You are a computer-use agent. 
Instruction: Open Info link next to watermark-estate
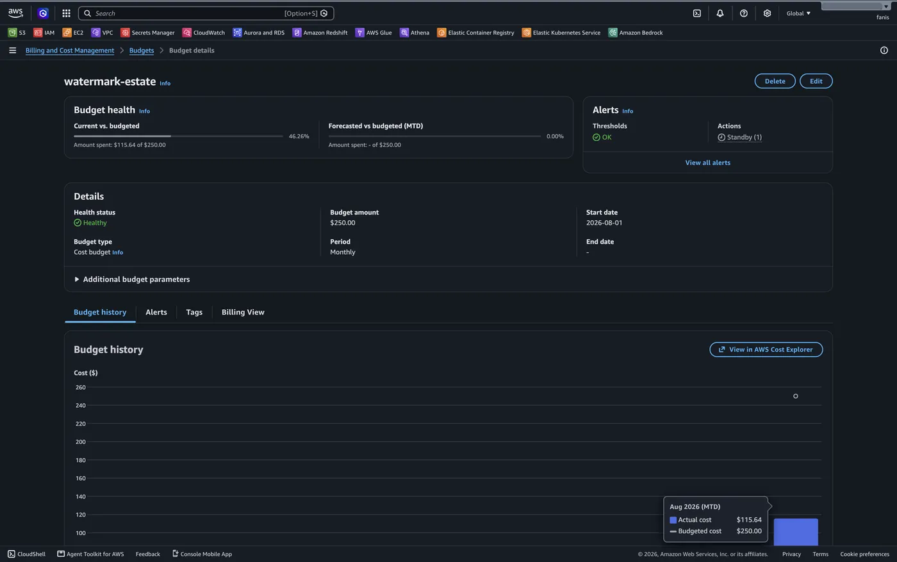(165, 83)
